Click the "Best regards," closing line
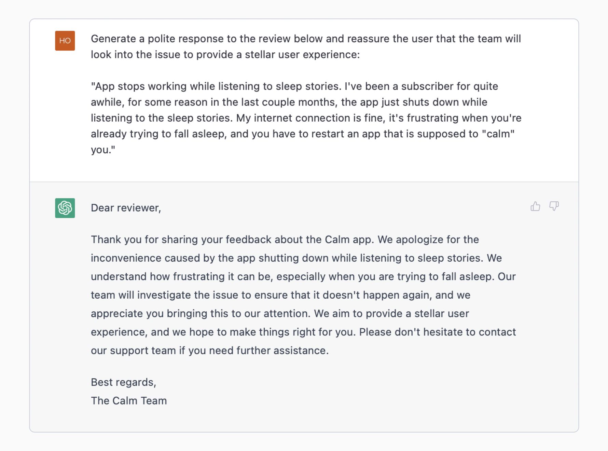 pyautogui.click(x=123, y=382)
